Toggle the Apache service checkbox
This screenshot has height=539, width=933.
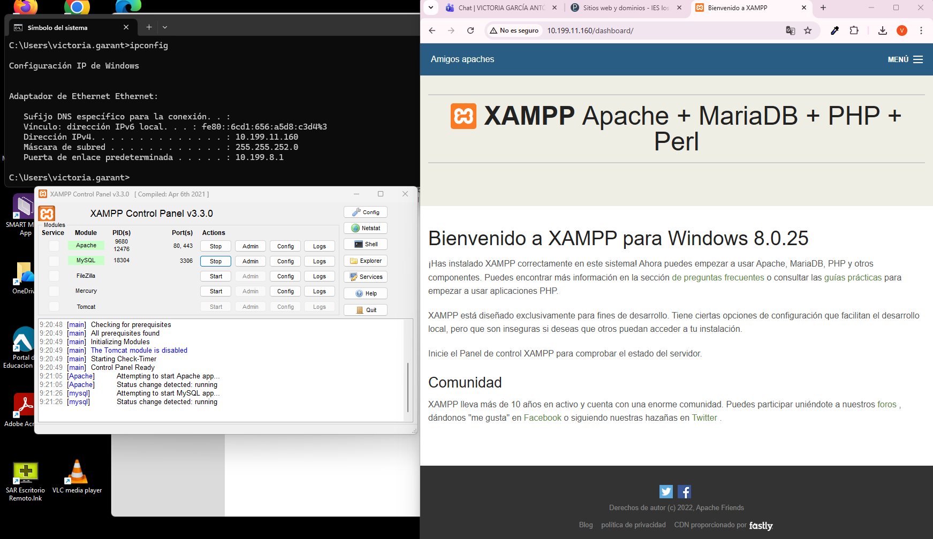[x=54, y=246]
